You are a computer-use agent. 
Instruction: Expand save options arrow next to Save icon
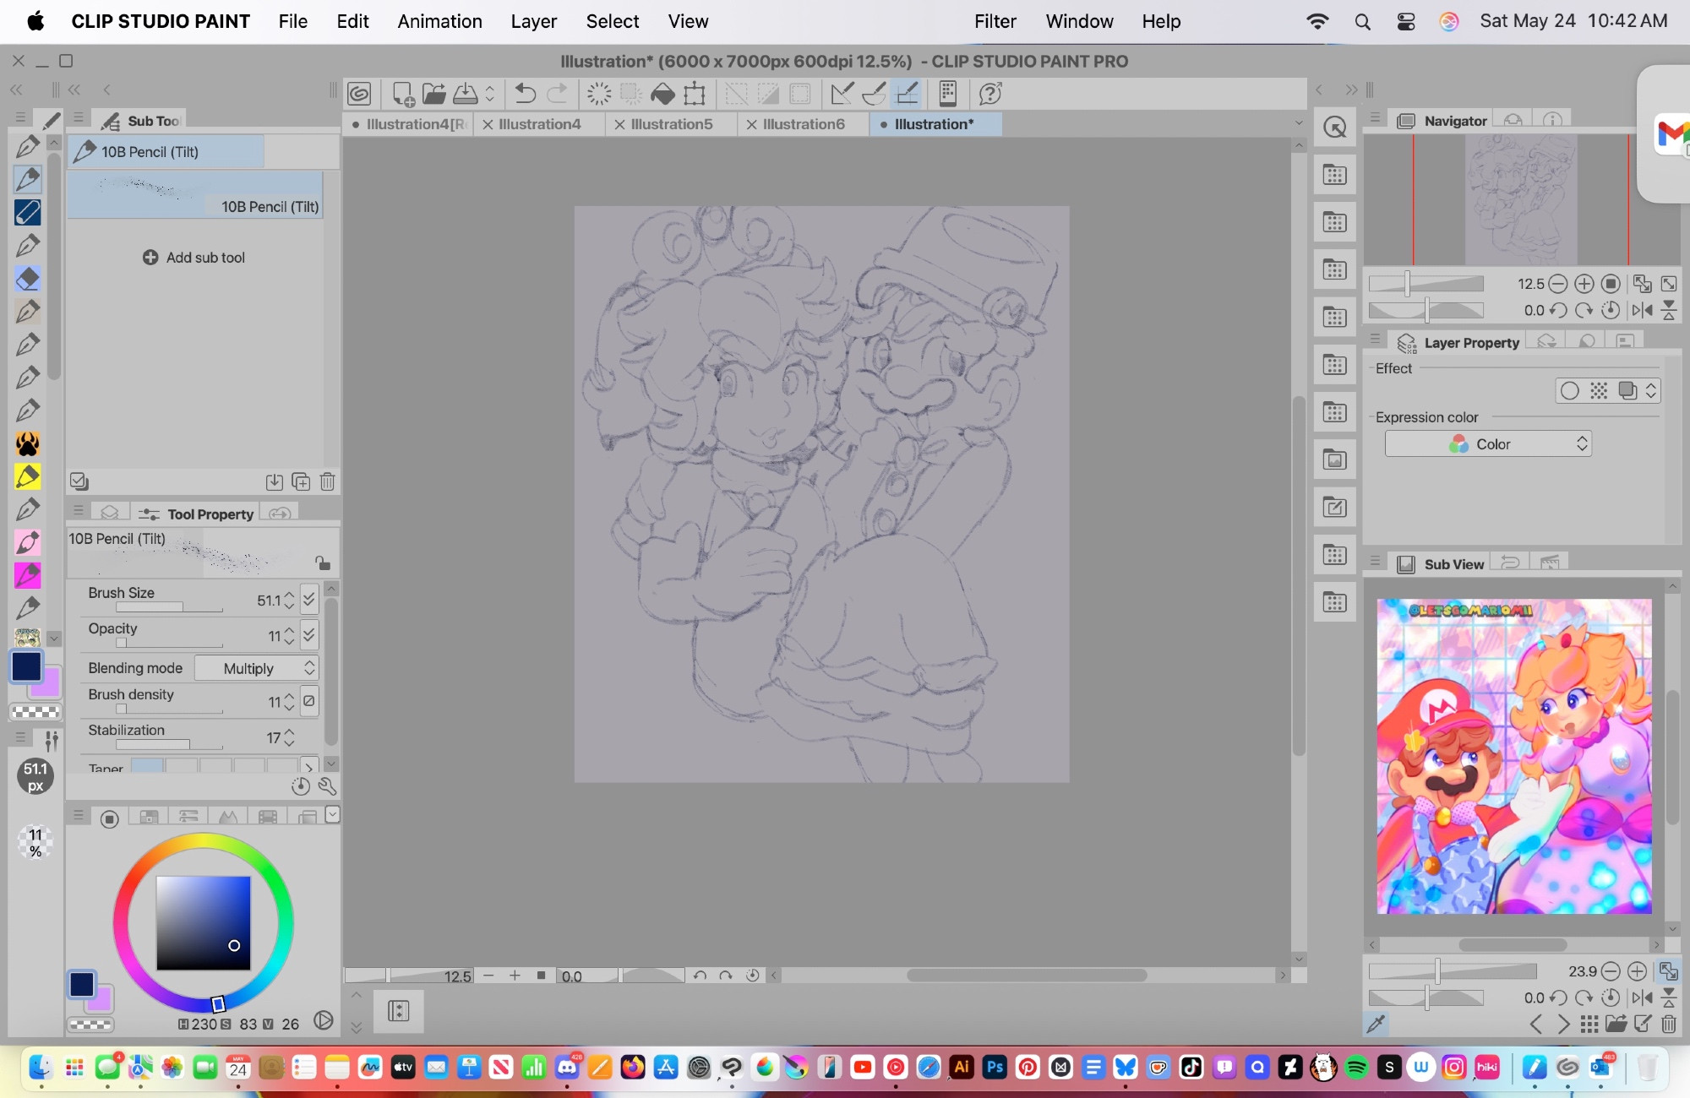click(489, 94)
